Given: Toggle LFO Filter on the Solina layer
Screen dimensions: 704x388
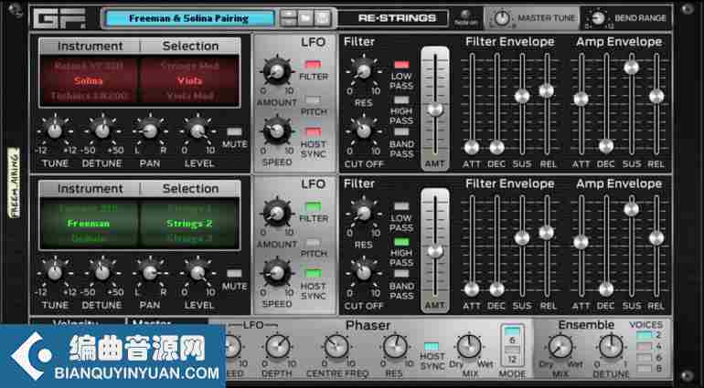Looking at the screenshot, I should pos(314,65).
